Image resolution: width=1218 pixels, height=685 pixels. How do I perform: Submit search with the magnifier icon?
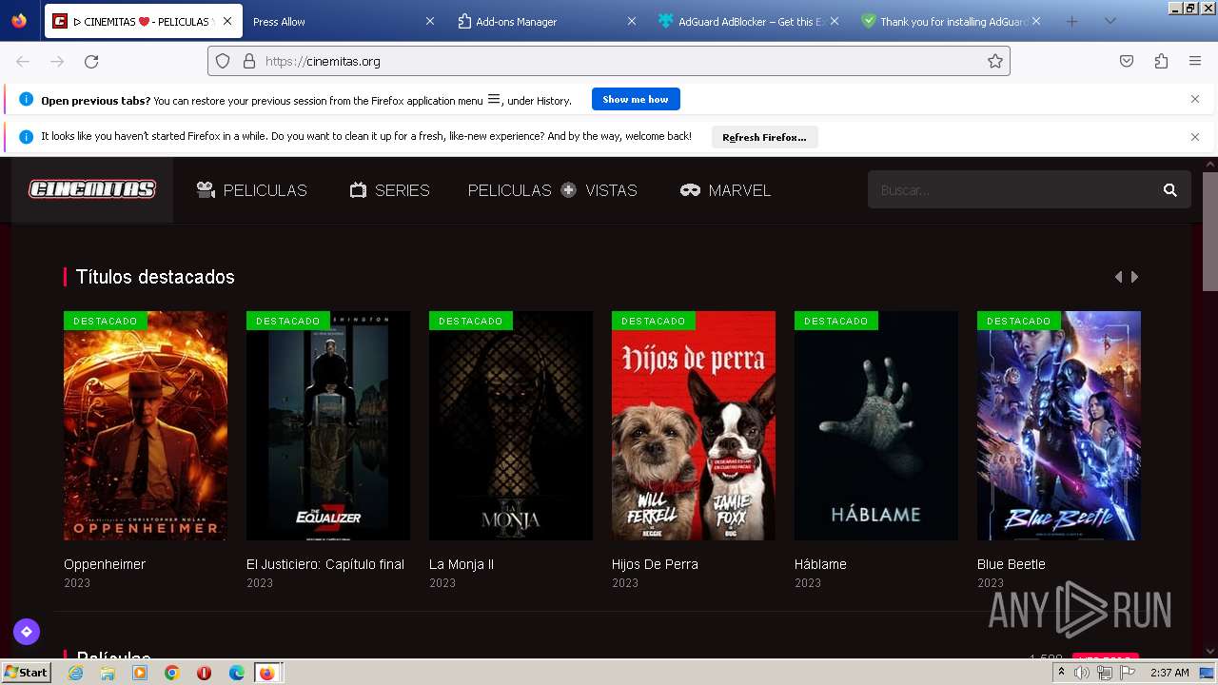coord(1170,190)
